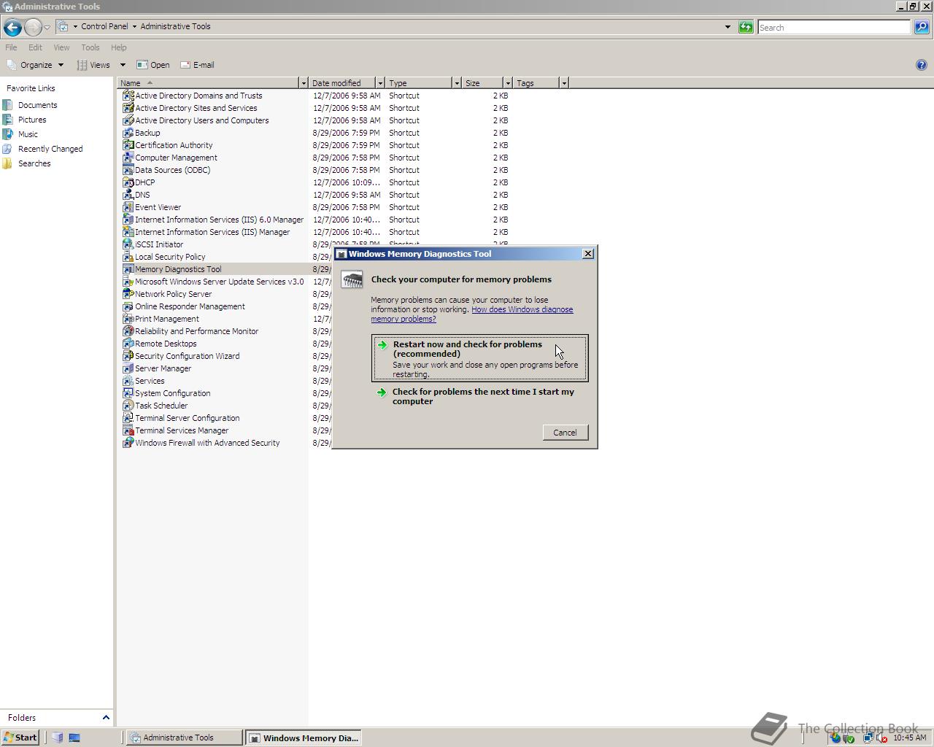
Task: Click the Server Manager icon
Action: click(x=128, y=368)
